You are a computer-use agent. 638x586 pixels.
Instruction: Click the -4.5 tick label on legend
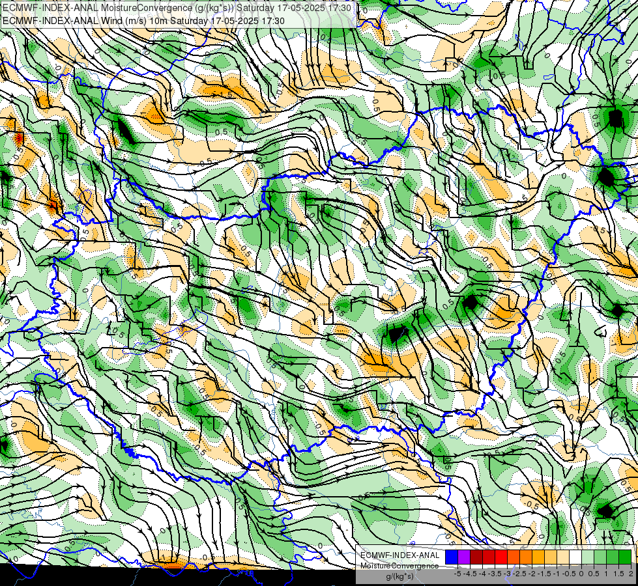coord(470,574)
